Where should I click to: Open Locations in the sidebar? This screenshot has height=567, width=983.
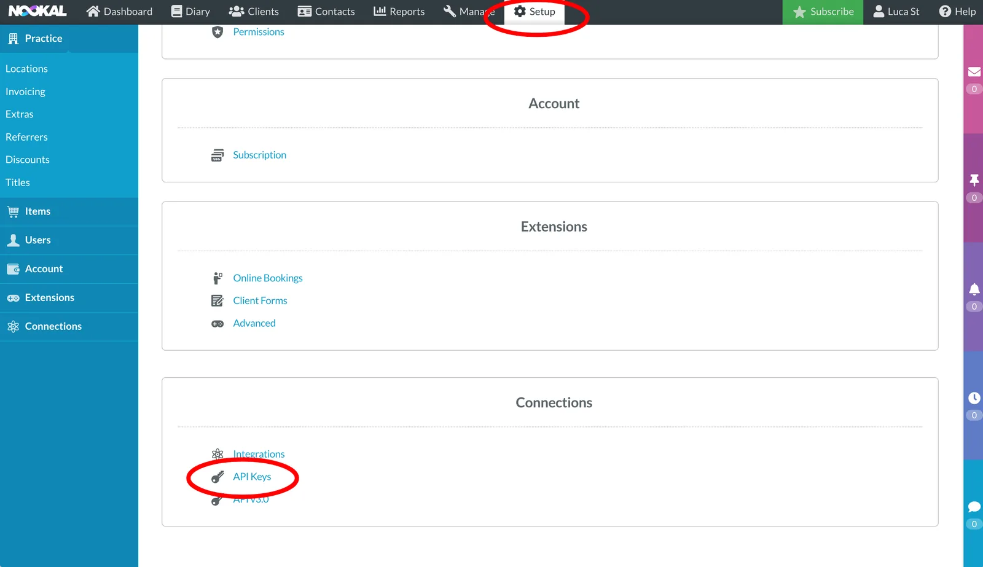[26, 69]
